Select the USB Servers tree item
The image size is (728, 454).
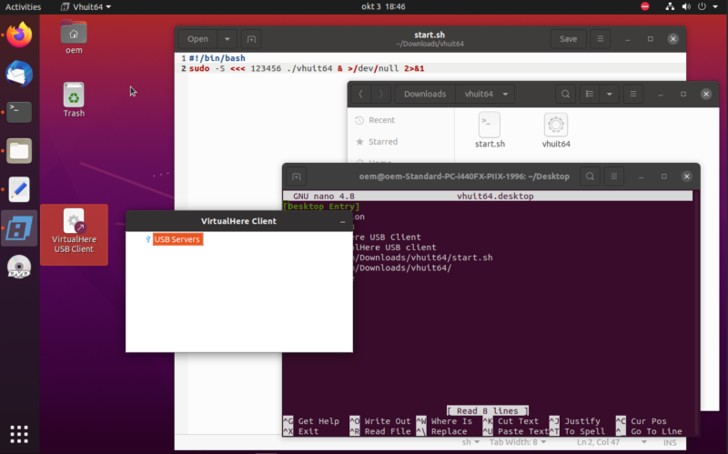coord(177,239)
